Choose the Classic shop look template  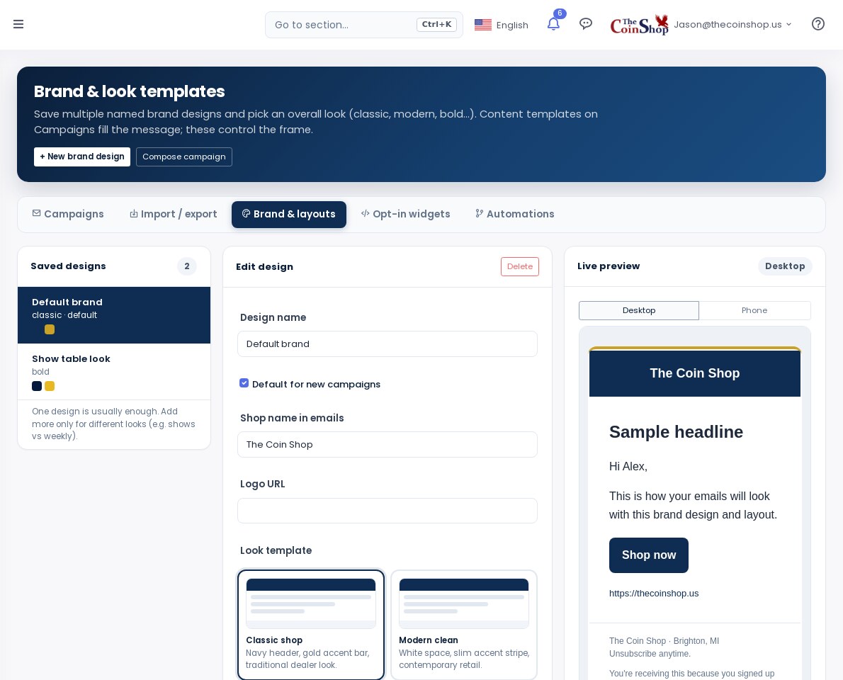click(x=311, y=625)
